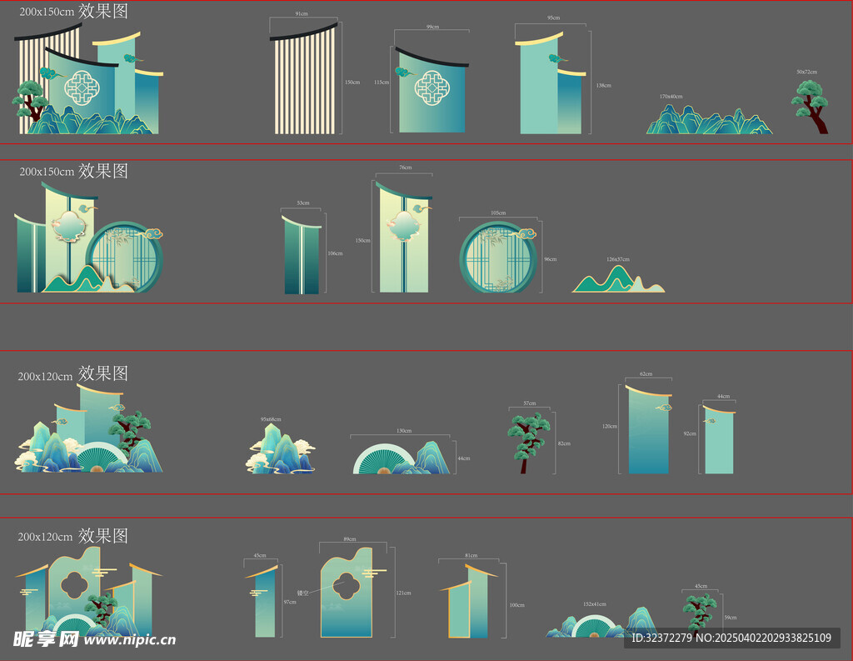Click the 99cm width label
This screenshot has width=853, height=661.
[432, 27]
